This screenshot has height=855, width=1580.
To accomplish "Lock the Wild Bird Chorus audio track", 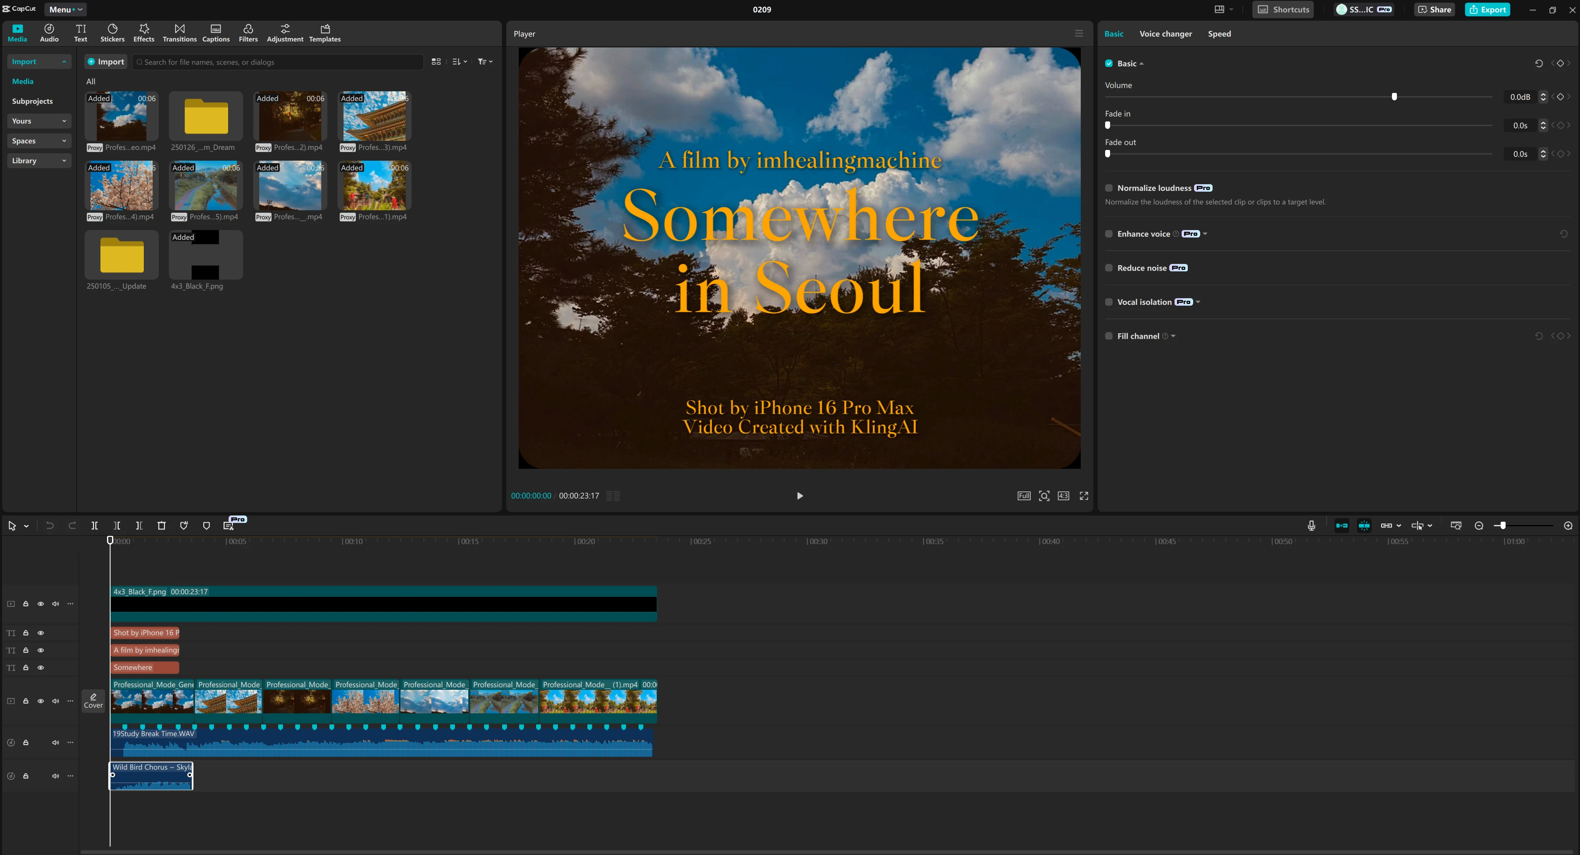I will (26, 776).
